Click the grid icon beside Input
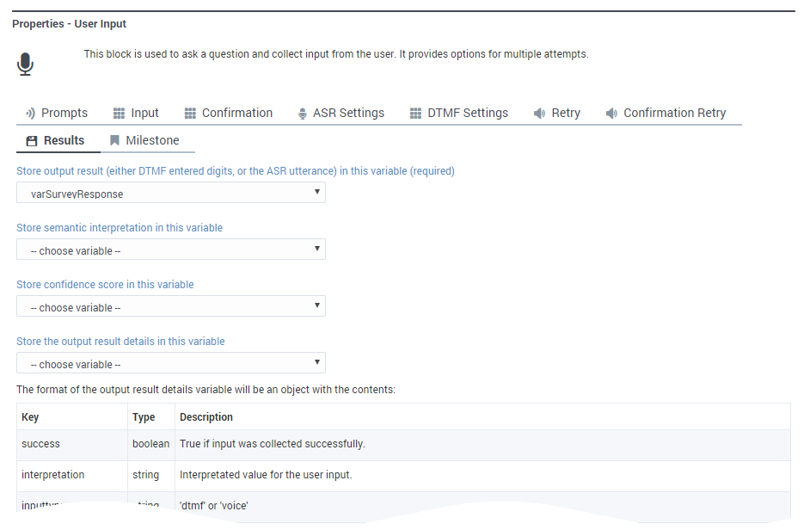Viewport: 804px width, 530px height. pyautogui.click(x=117, y=112)
